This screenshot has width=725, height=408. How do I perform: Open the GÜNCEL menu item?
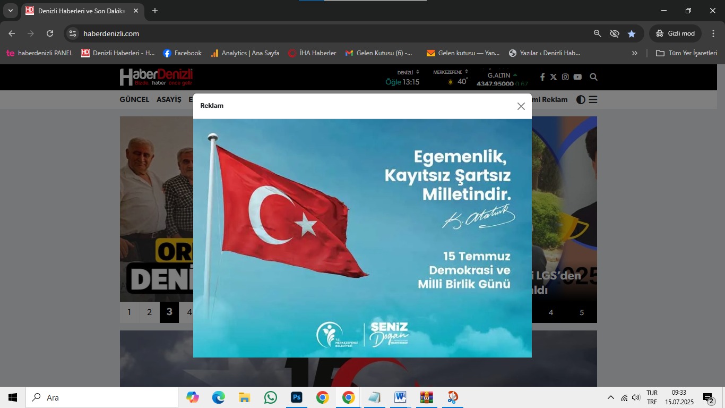[x=134, y=99]
